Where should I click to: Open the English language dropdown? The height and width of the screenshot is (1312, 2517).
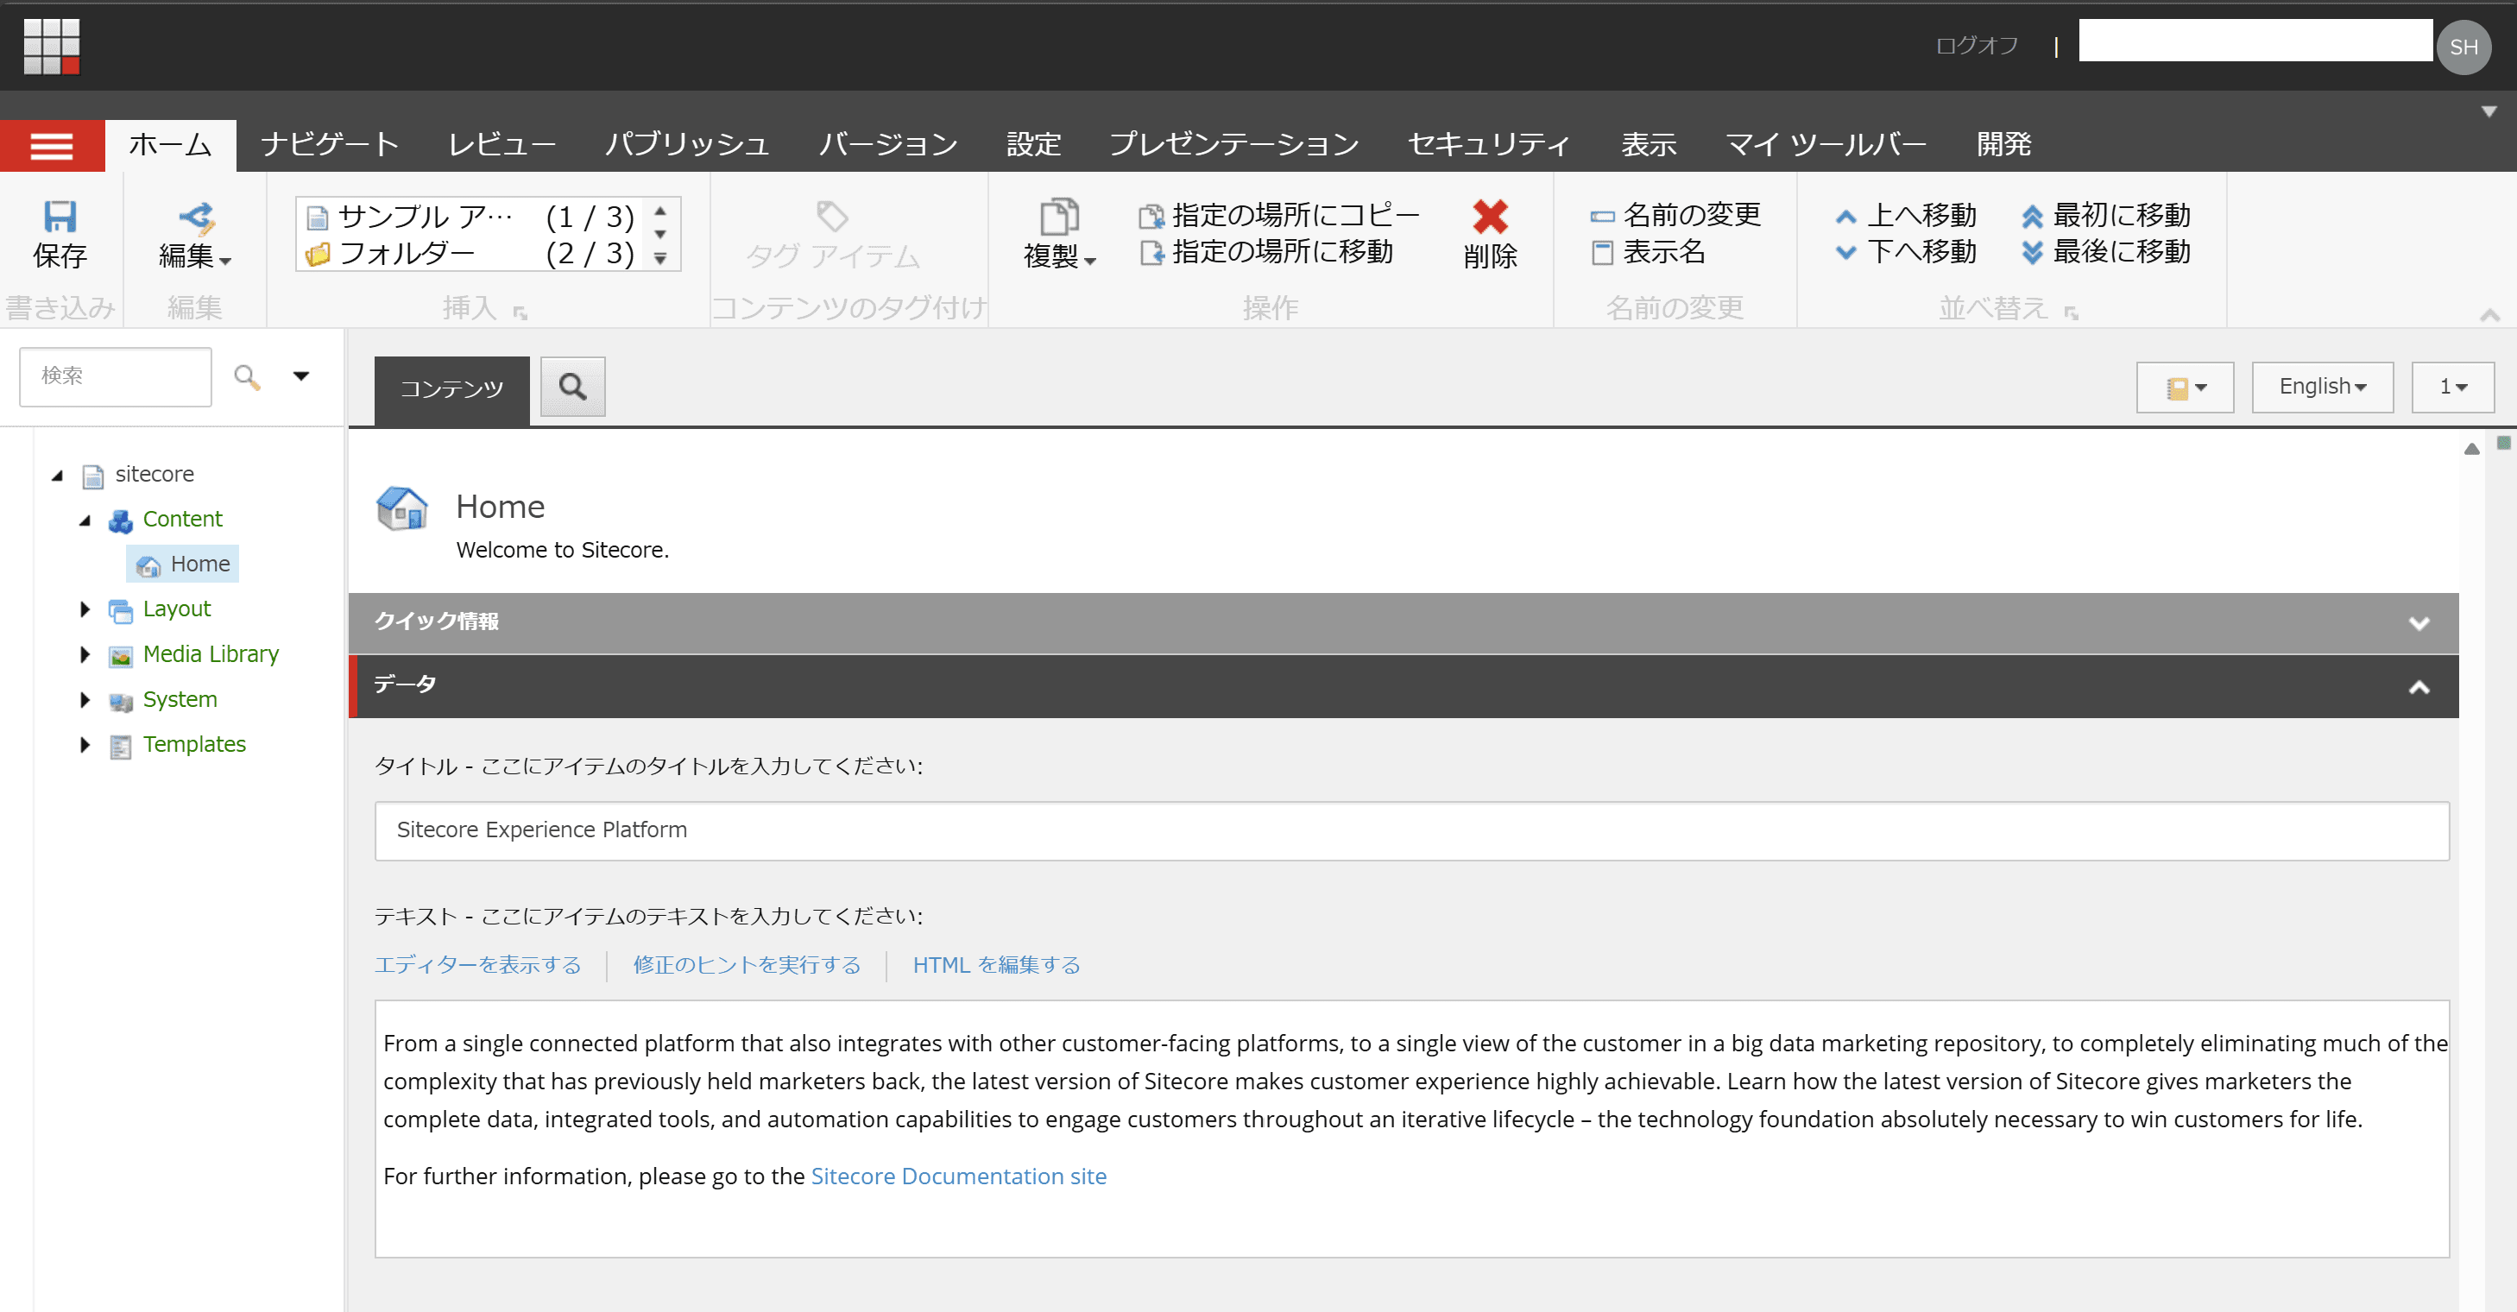2322,387
